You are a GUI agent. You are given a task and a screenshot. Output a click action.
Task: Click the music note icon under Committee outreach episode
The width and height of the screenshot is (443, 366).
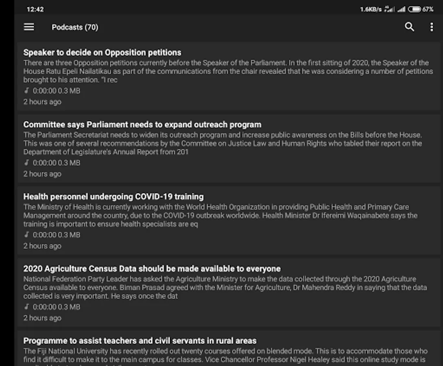(27, 163)
